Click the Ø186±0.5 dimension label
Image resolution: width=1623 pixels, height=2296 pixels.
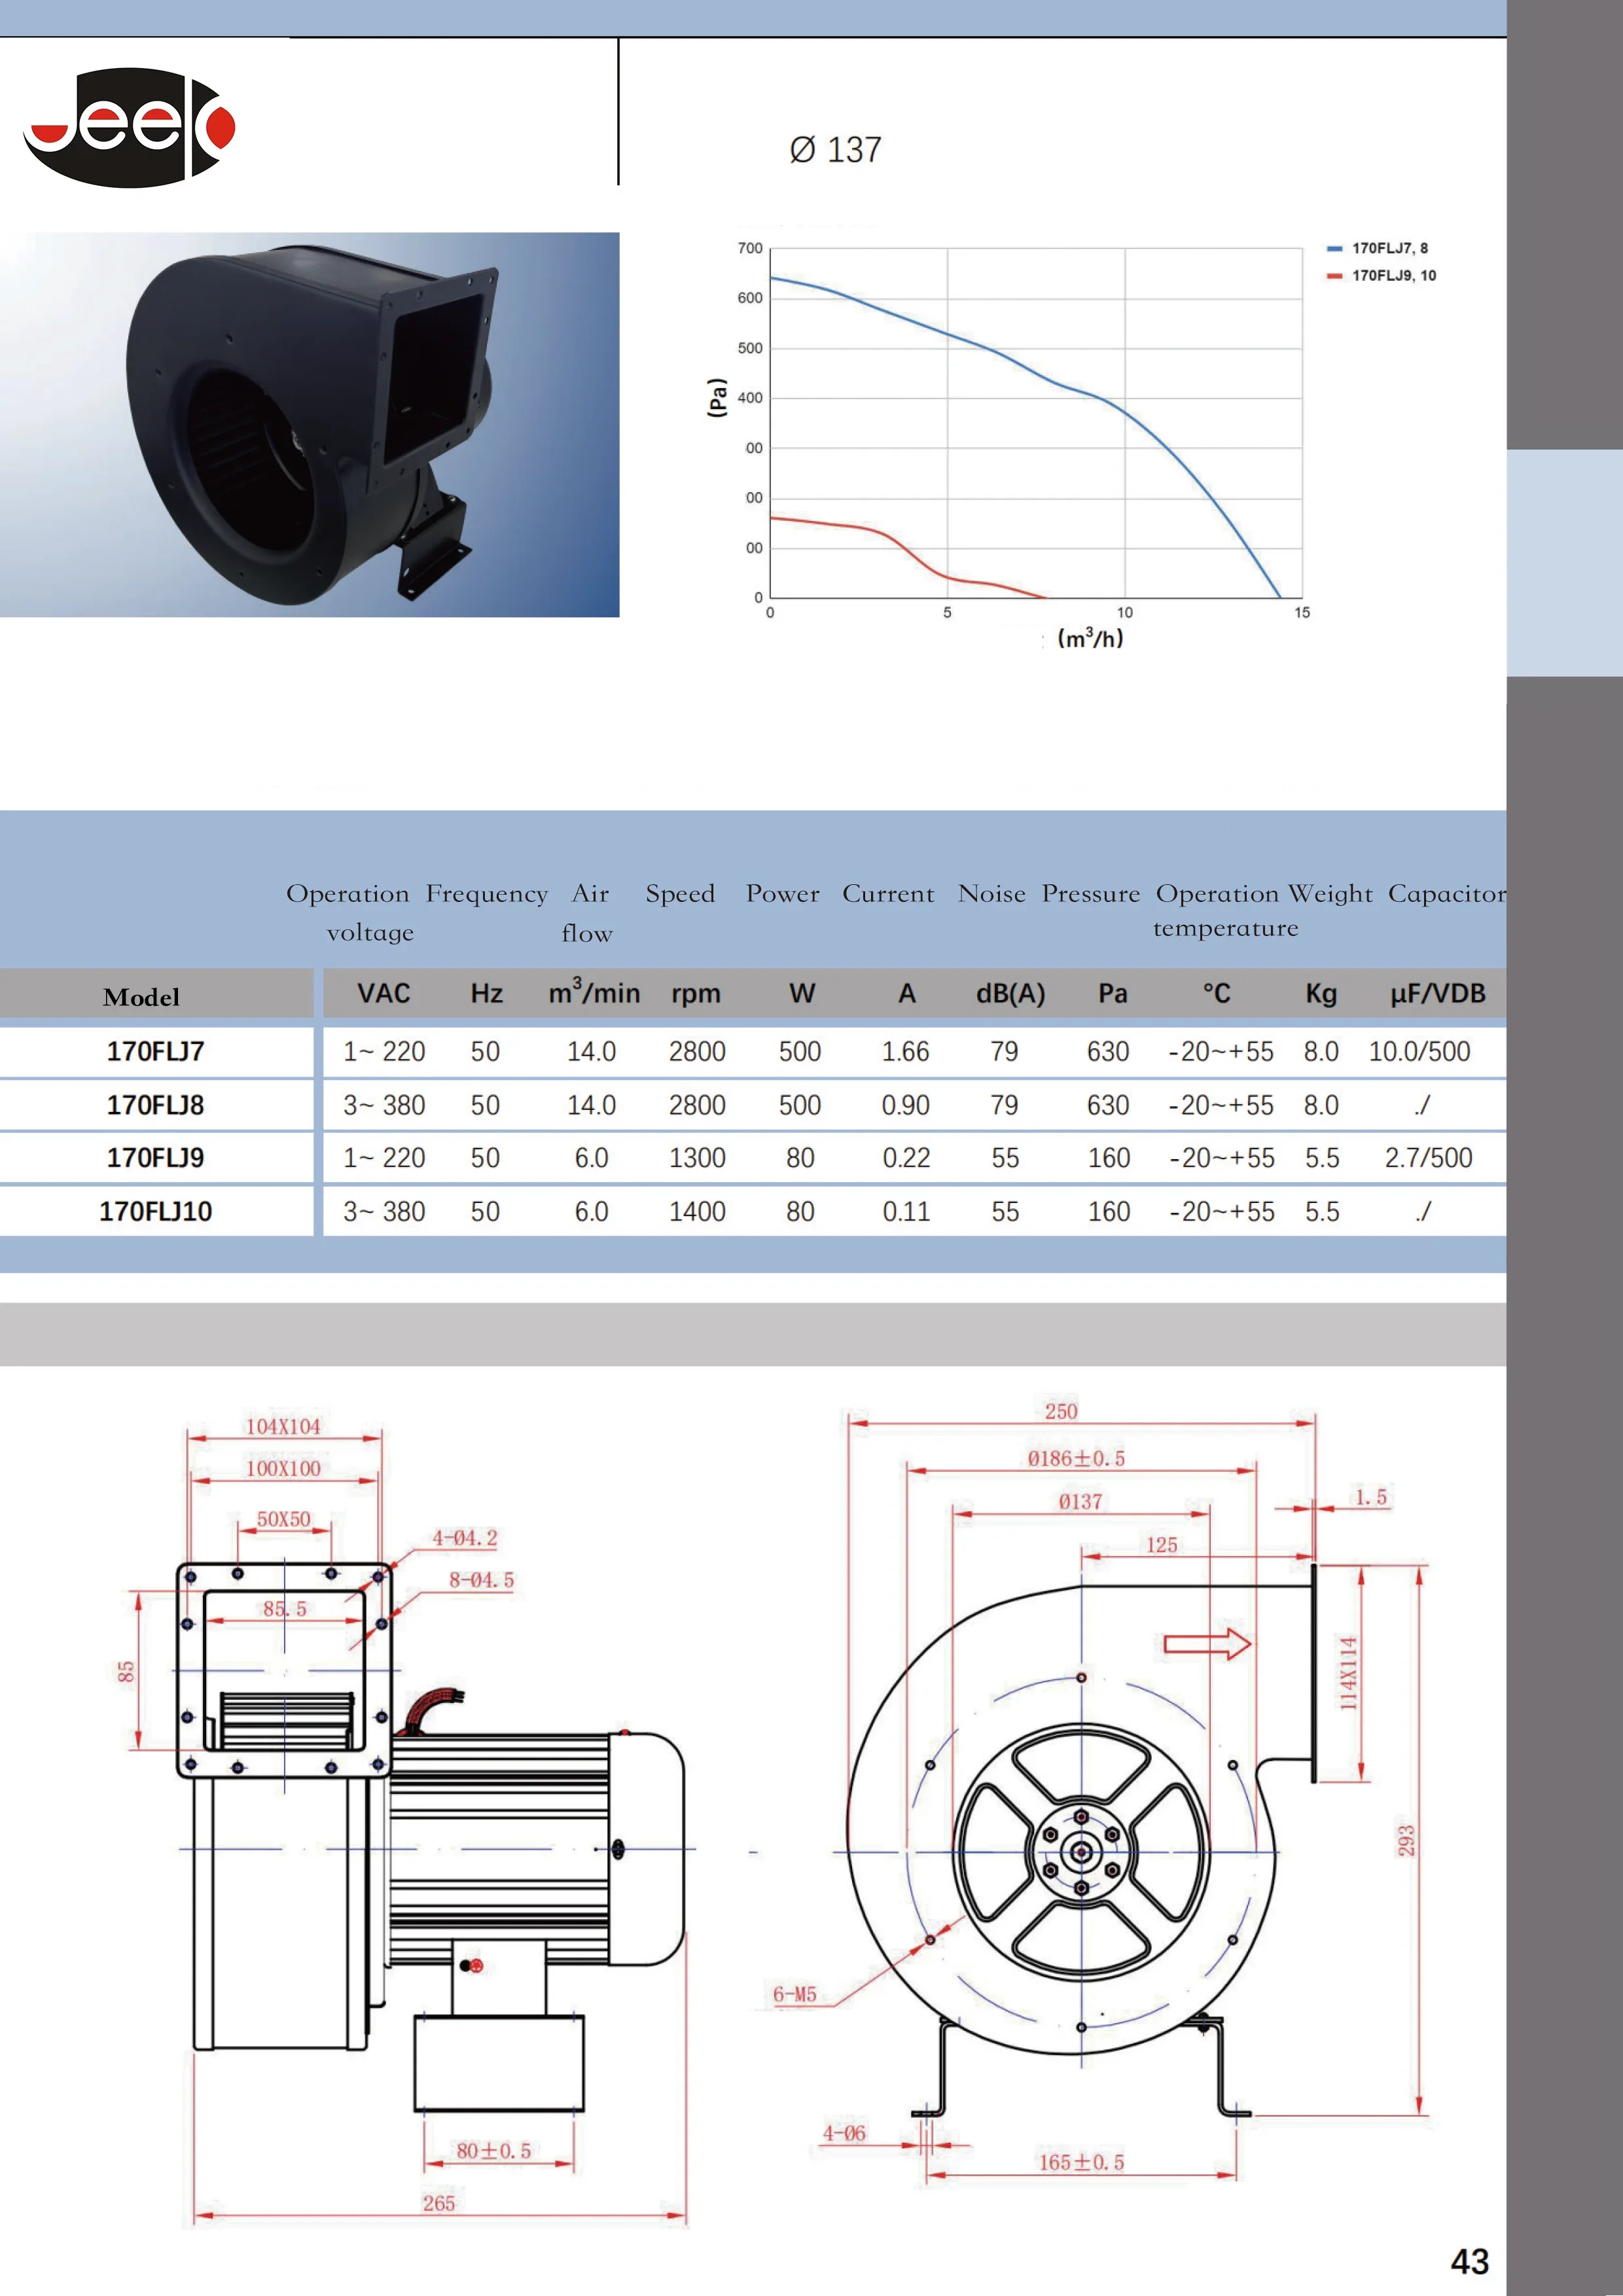coord(1077,1459)
